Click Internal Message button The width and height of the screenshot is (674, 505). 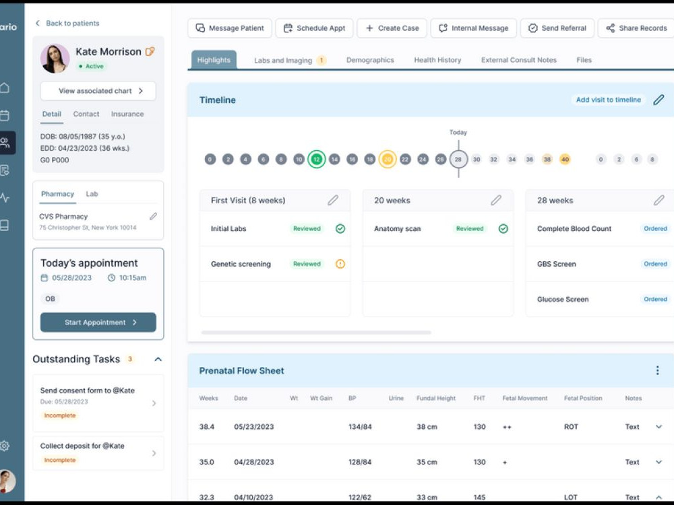pyautogui.click(x=473, y=28)
